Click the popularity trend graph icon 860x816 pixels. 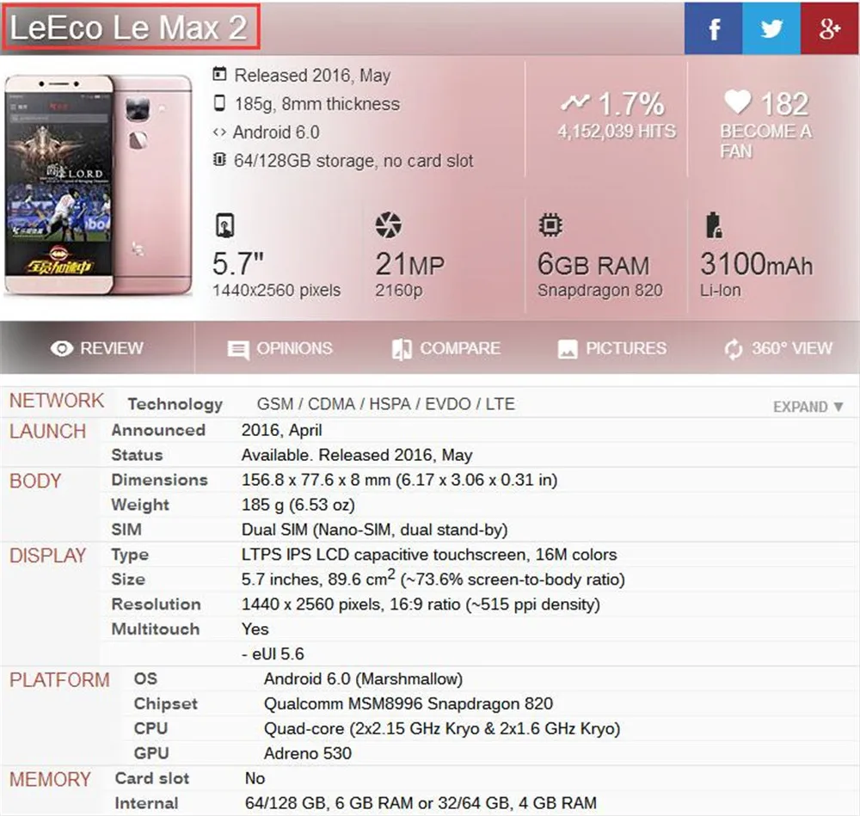574,102
